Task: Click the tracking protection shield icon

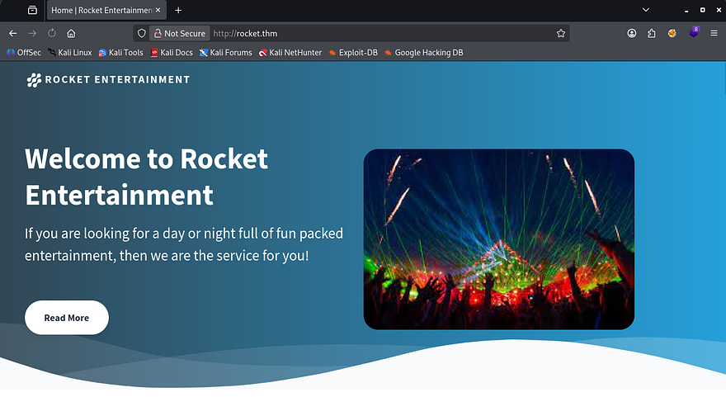Action: coord(142,34)
